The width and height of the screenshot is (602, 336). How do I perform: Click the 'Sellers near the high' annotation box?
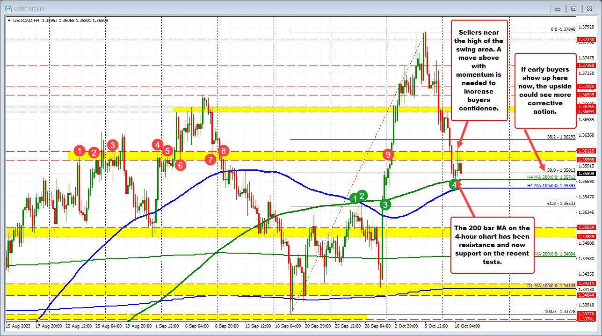(x=479, y=70)
